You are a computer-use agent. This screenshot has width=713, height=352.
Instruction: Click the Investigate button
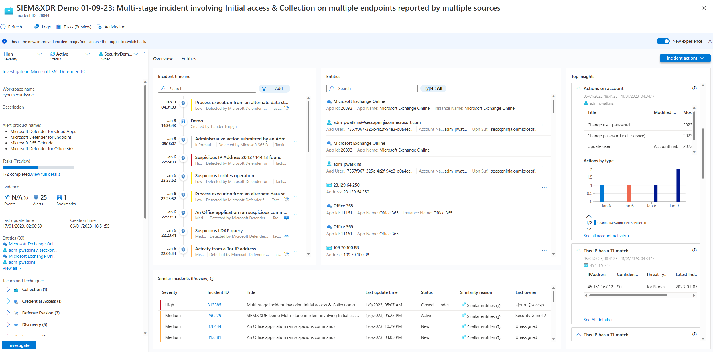19,345
